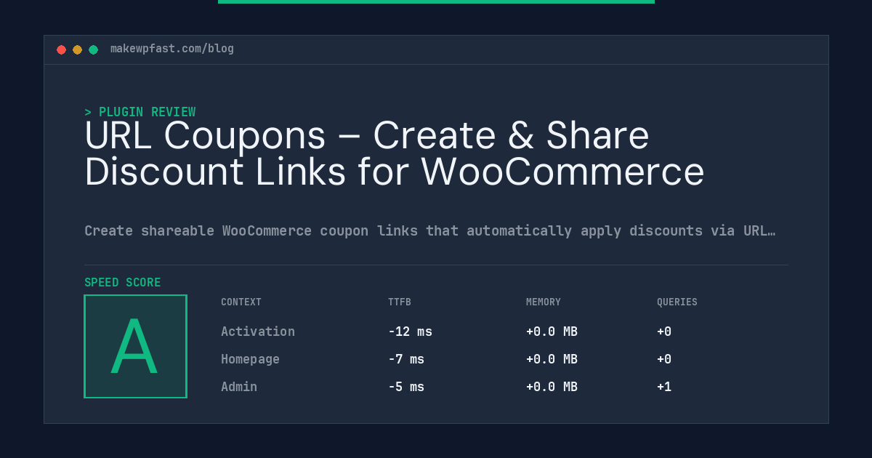
Task: Click the Admin row queries +1
Action: tap(664, 387)
